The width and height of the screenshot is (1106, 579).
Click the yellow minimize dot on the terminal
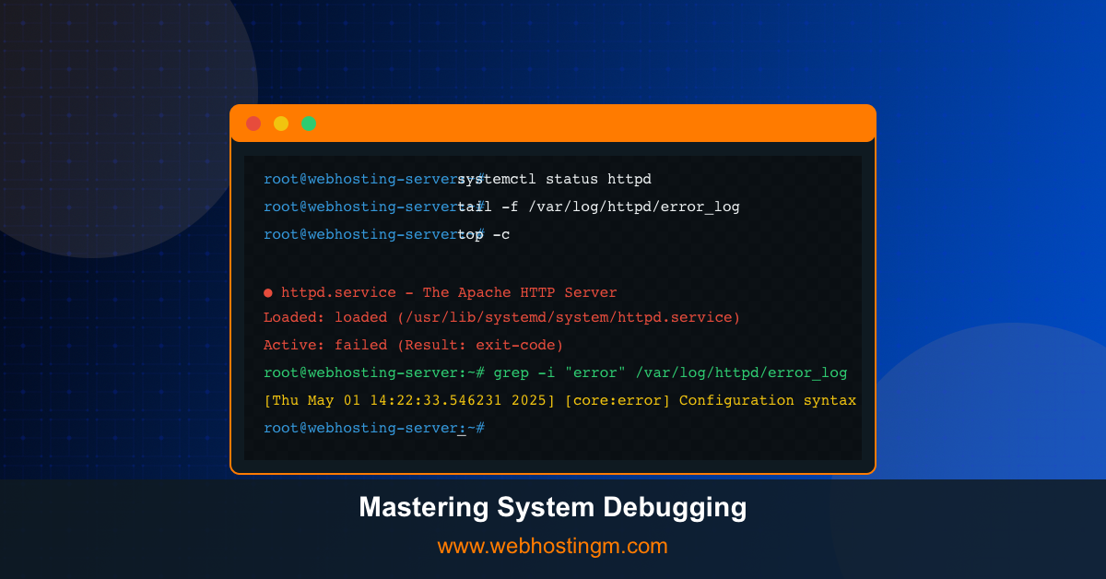(281, 124)
